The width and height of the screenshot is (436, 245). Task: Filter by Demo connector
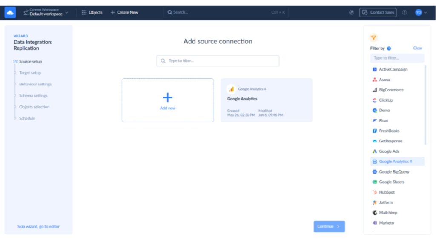pos(397,110)
